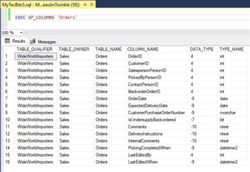This screenshot has width=250, height=172.
Task: Open the 100 % zoom dropdown
Action: click(x=21, y=33)
